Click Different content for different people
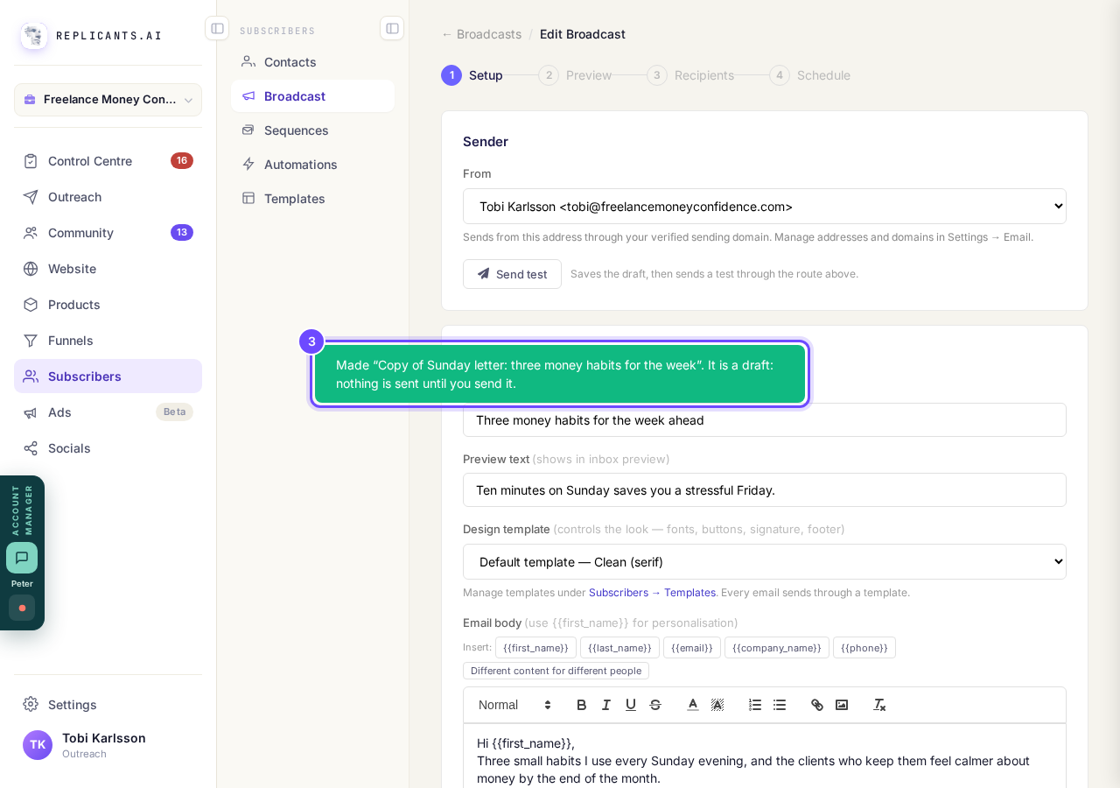Screen dimensions: 1120x788 pos(556,671)
